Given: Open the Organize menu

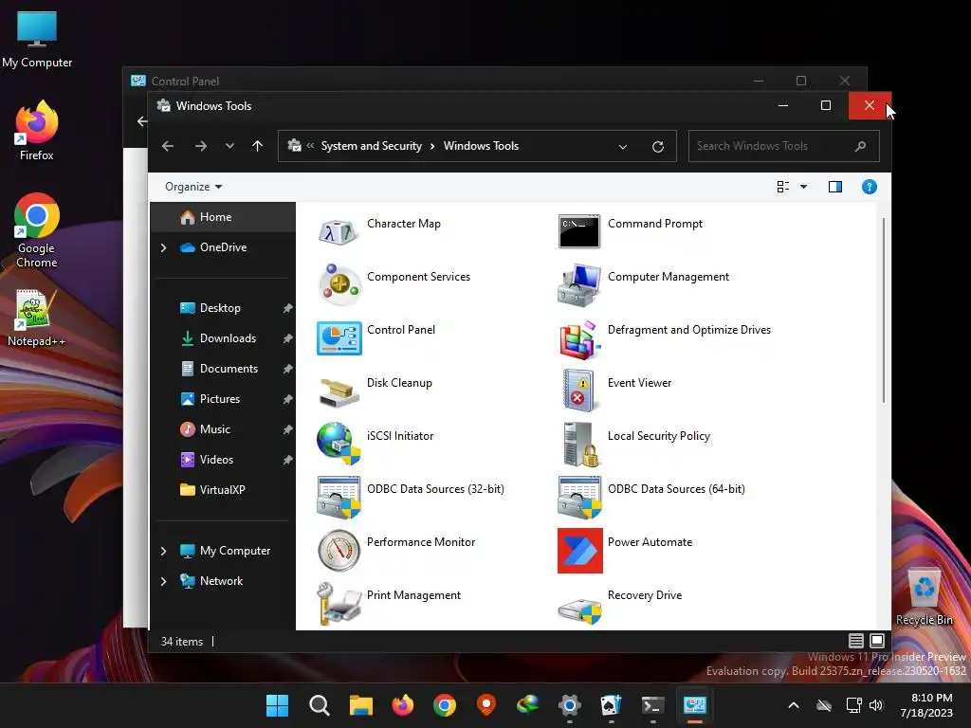Looking at the screenshot, I should 193,187.
